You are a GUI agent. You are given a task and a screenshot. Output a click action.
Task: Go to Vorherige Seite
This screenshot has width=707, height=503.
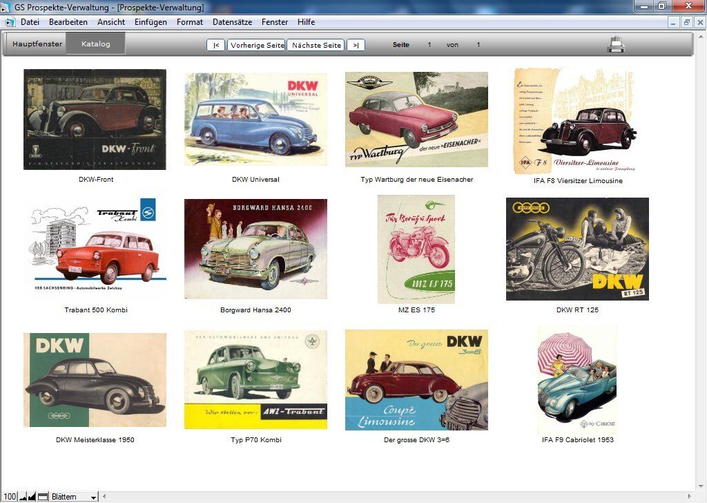[x=257, y=45]
